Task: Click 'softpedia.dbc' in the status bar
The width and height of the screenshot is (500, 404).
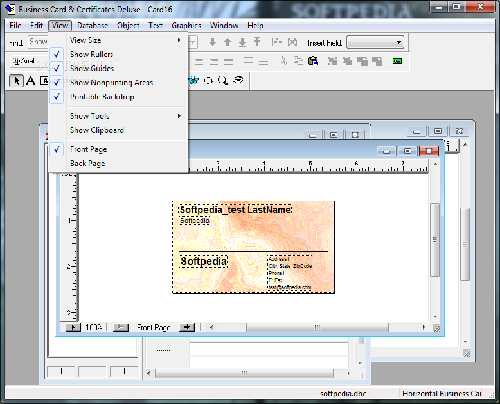Action: (343, 394)
